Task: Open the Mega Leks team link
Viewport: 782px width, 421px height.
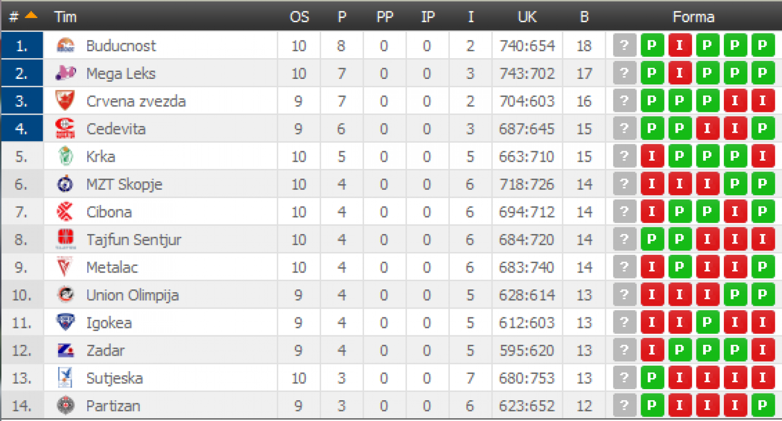Action: click(x=121, y=73)
